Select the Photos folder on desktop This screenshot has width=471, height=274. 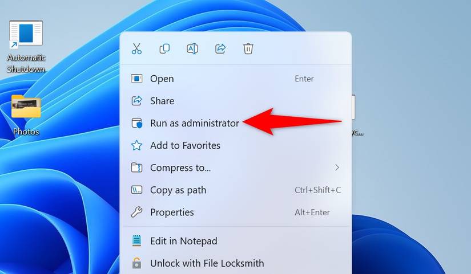(26, 115)
